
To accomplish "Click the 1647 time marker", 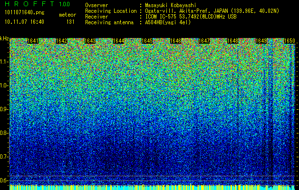I will (x=204, y=41).
